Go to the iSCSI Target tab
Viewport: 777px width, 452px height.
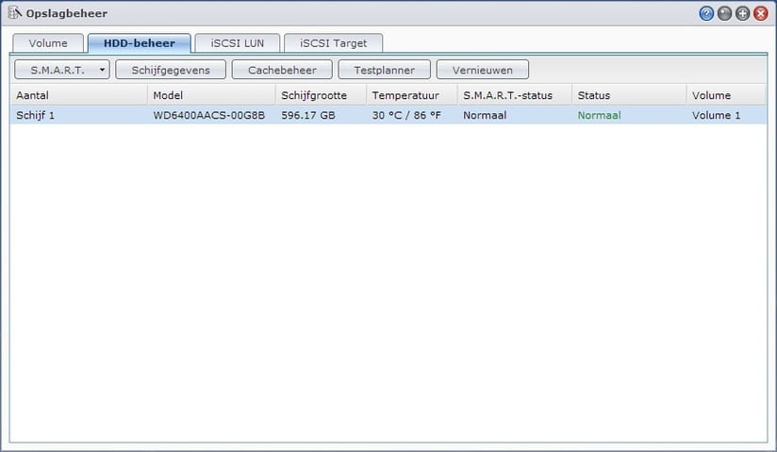point(333,43)
